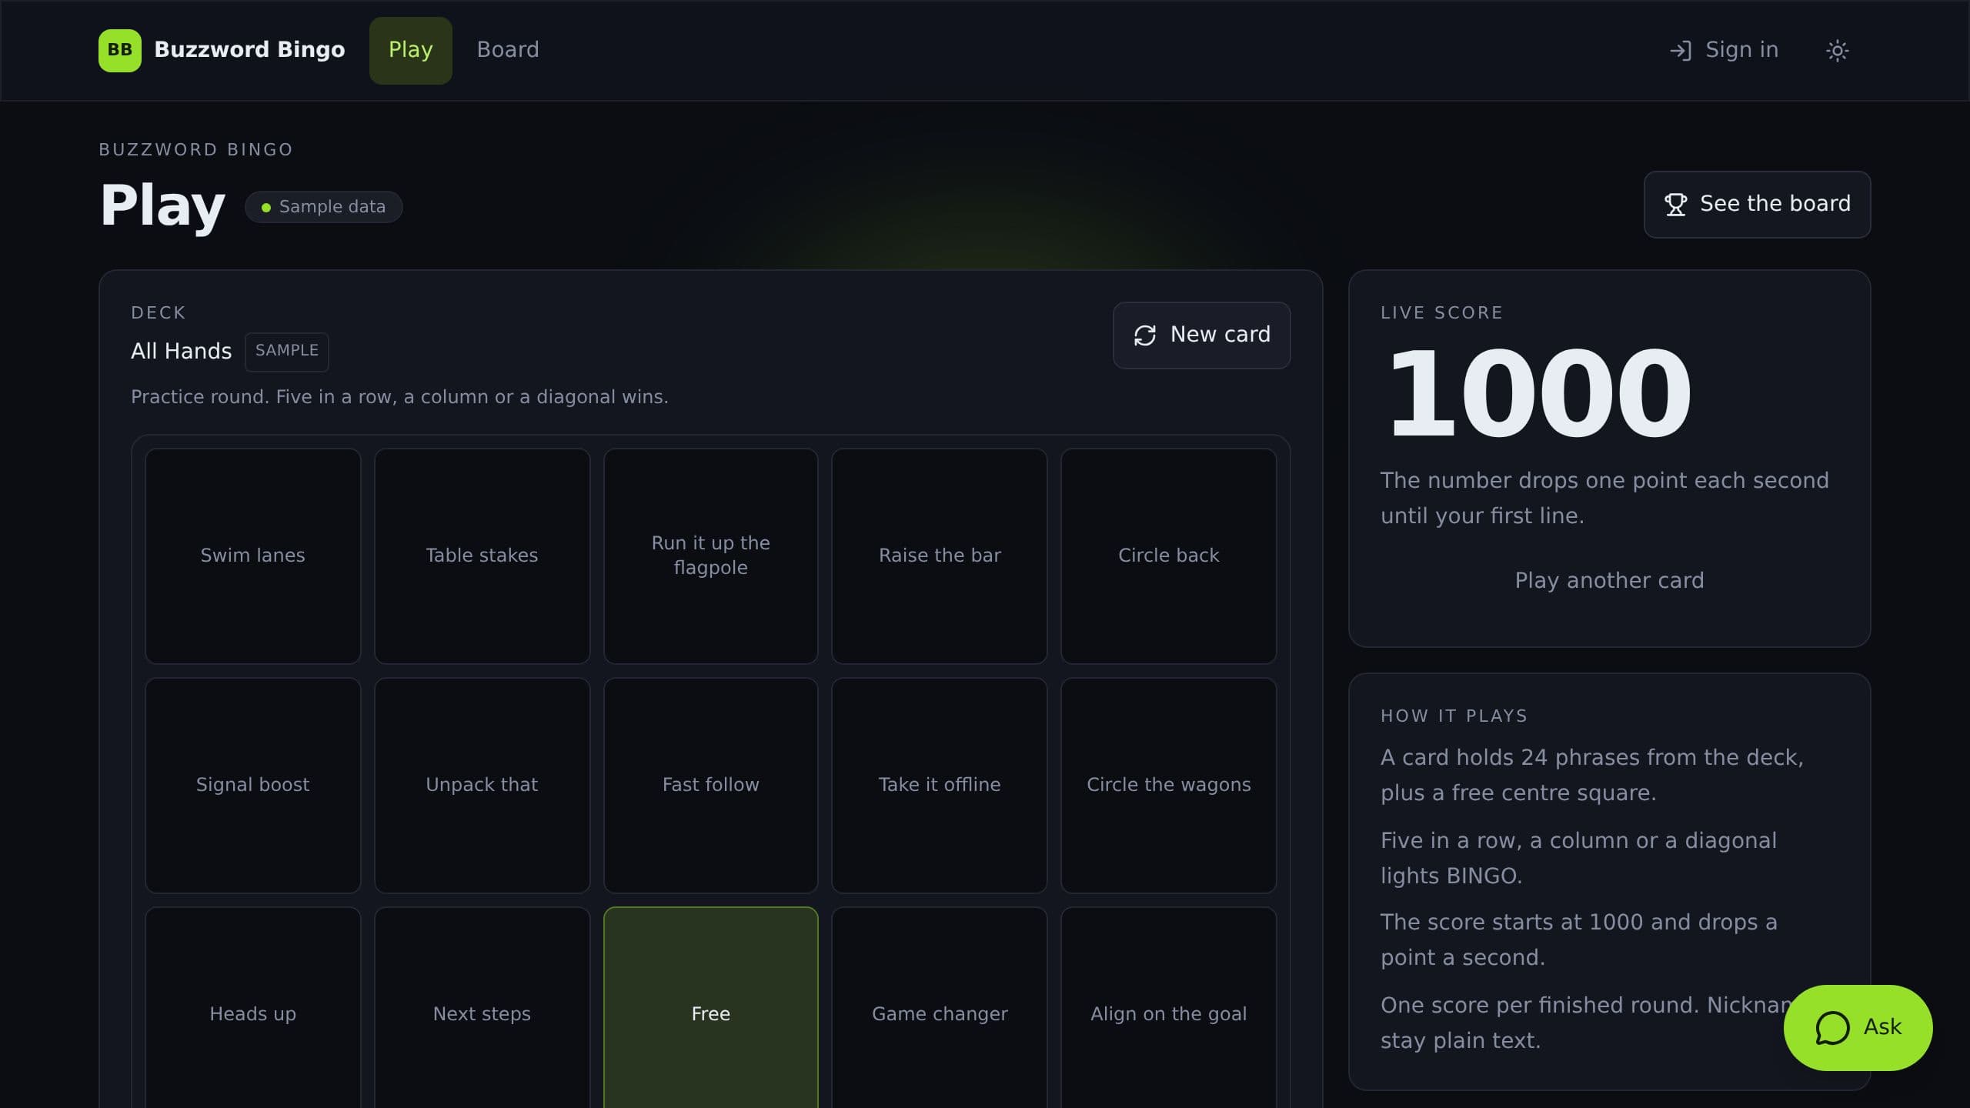Click the All Hands deck name

[x=181, y=352]
